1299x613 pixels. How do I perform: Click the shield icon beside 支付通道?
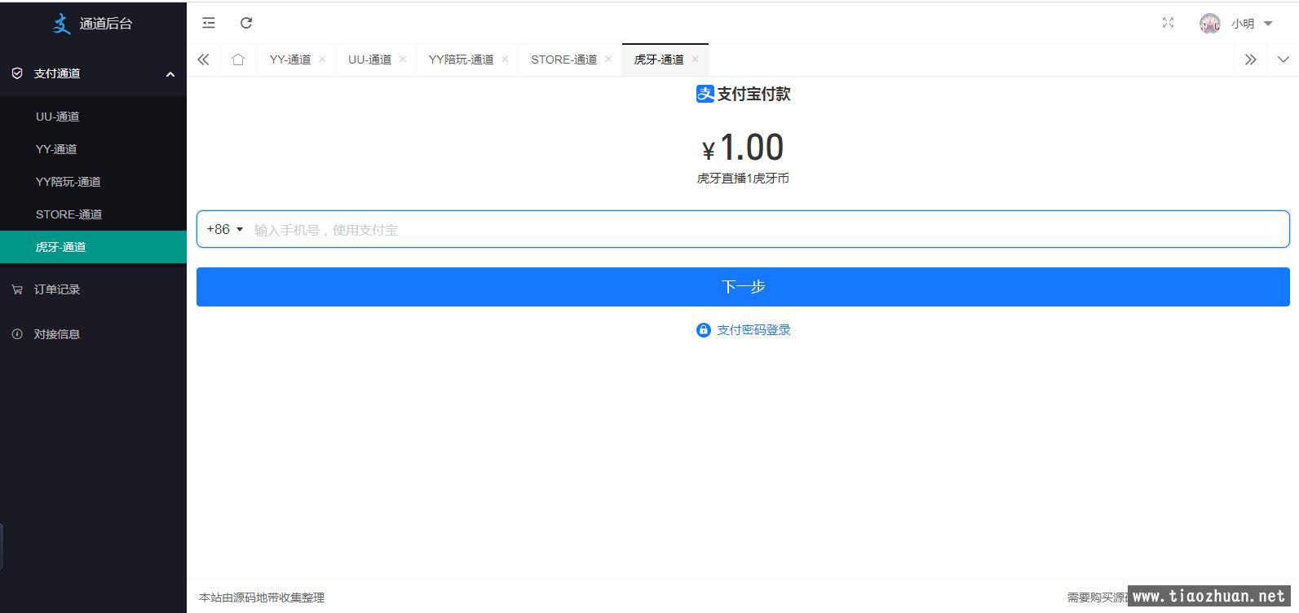click(x=17, y=73)
